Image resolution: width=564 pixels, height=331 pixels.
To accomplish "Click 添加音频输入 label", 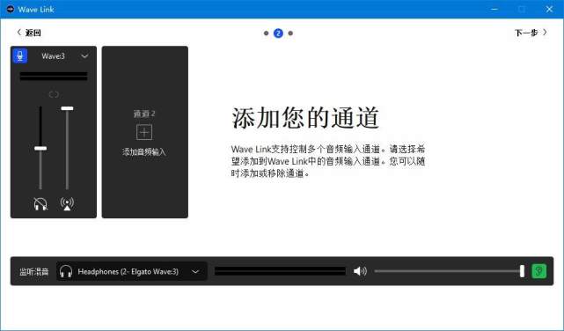I will pyautogui.click(x=144, y=151).
